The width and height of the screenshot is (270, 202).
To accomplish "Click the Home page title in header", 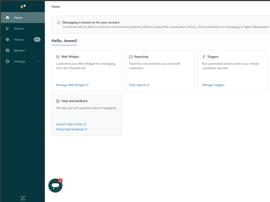I will (x=56, y=6).
